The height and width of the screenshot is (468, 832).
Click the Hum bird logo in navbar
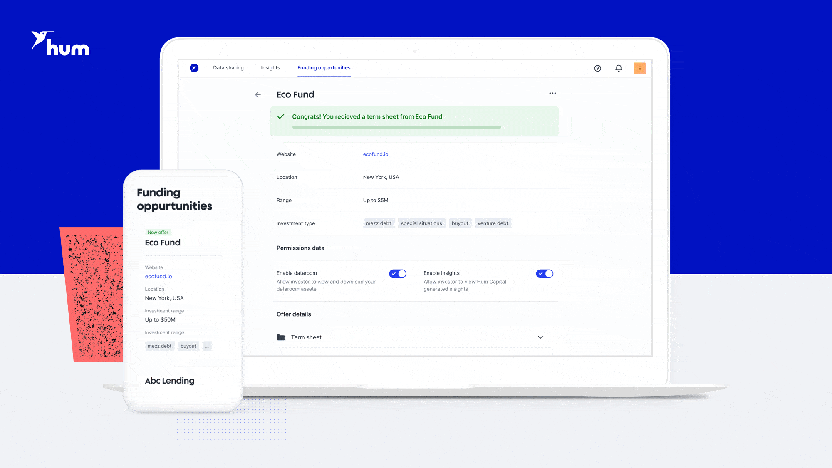(194, 68)
